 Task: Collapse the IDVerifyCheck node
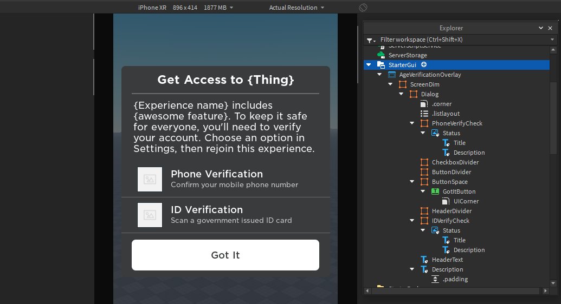pos(412,221)
